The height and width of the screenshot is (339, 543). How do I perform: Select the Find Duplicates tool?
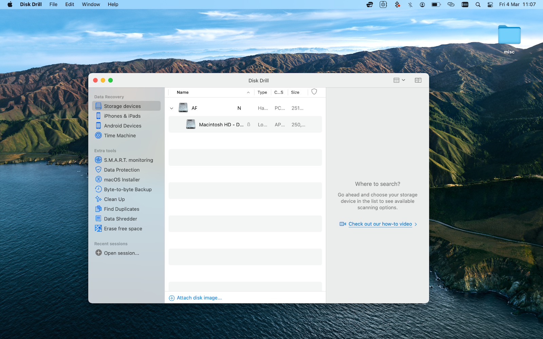click(121, 209)
